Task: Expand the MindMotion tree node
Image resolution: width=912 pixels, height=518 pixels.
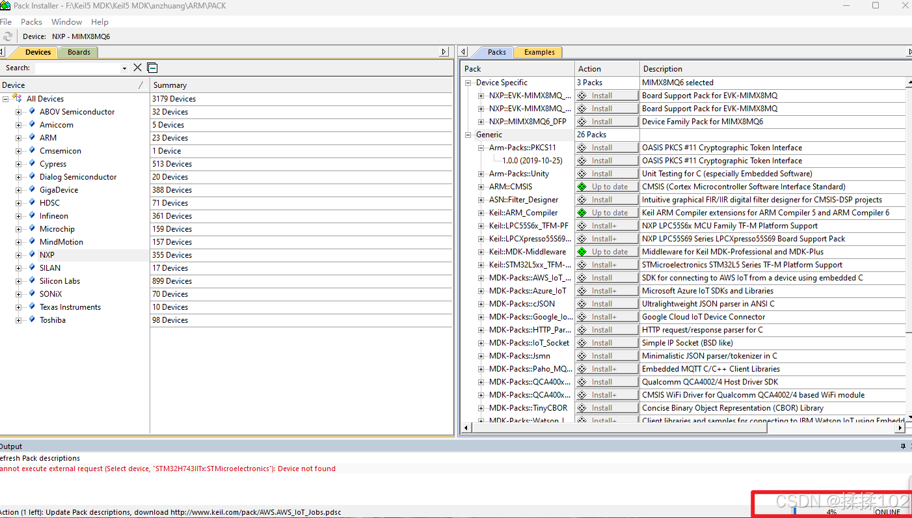Action: [18, 242]
